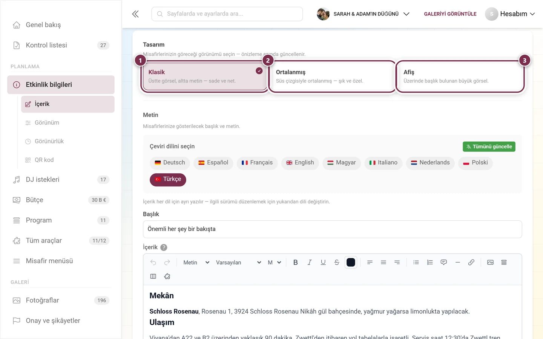Choose English translation language
The image size is (543, 339).
click(x=300, y=163)
